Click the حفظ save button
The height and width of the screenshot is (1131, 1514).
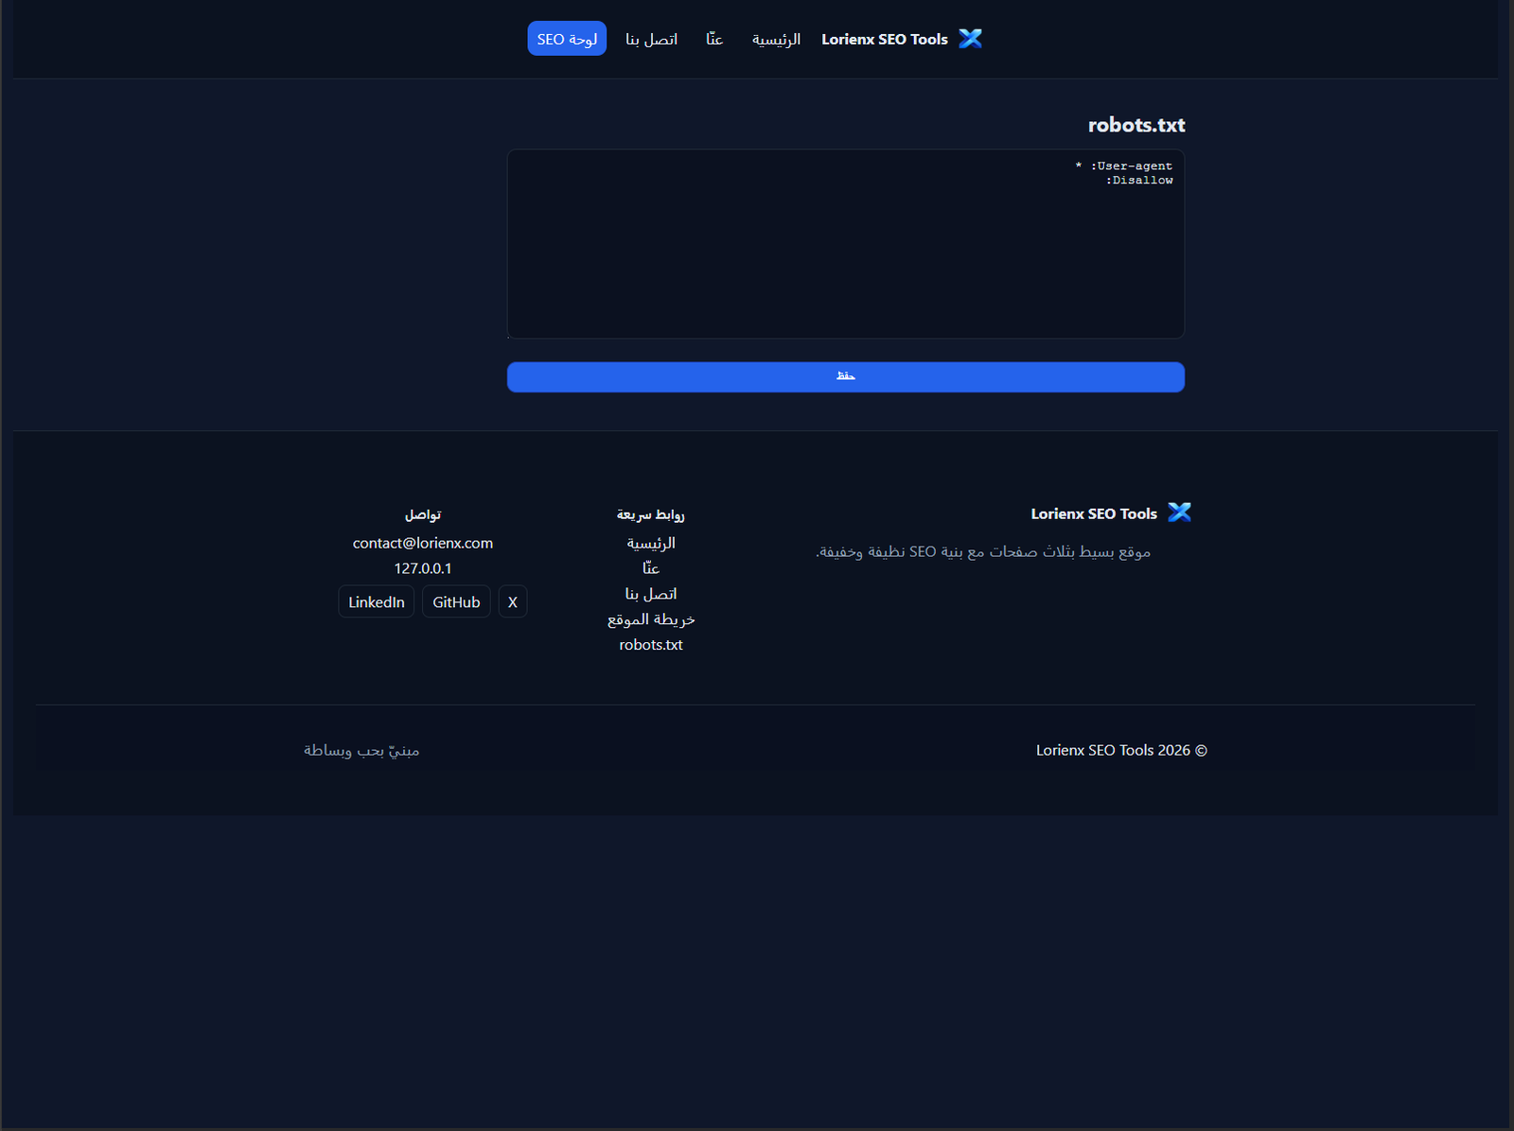(845, 376)
